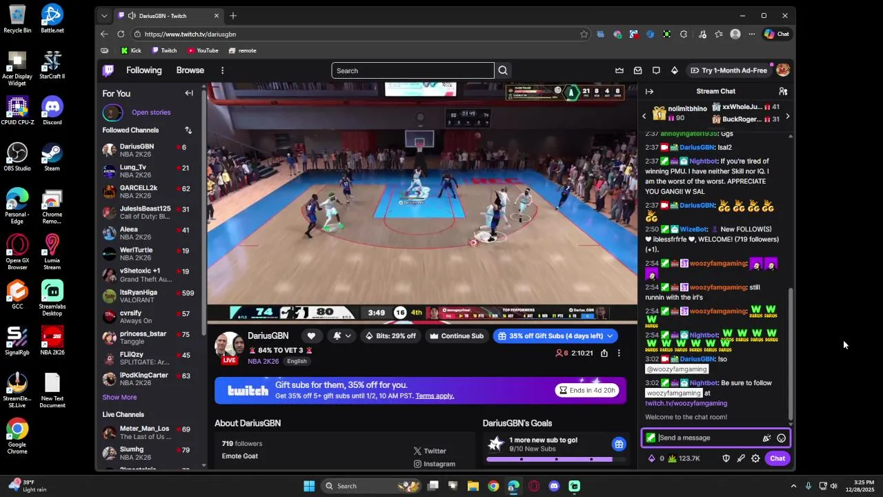Click the Bits balance diamond in chat
883x497 pixels.
coord(651,458)
